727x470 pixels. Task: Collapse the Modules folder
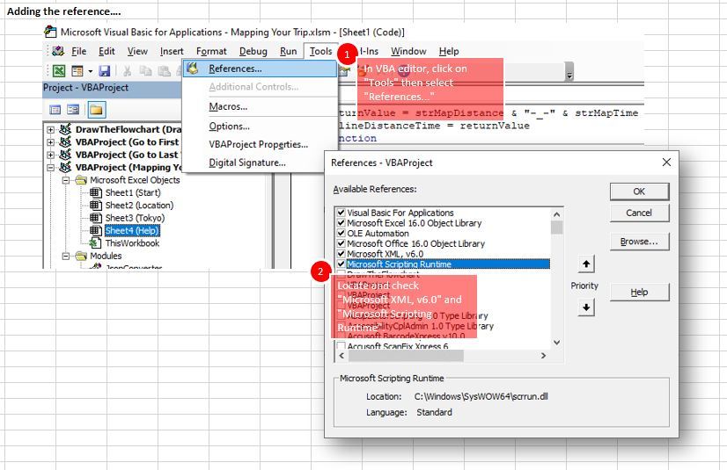click(66, 256)
